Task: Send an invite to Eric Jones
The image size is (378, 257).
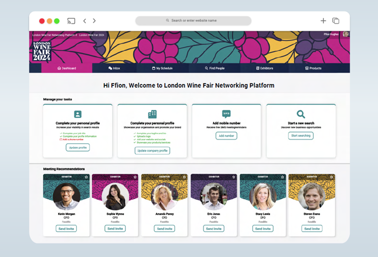Action: (213, 229)
